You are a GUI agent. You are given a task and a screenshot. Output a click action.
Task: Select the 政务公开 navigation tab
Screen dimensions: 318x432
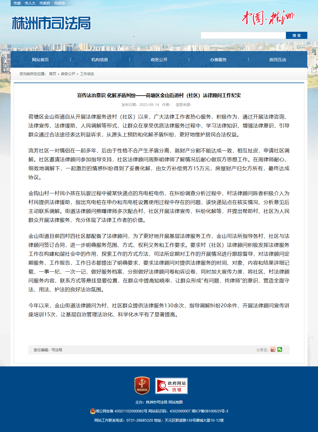point(159,60)
